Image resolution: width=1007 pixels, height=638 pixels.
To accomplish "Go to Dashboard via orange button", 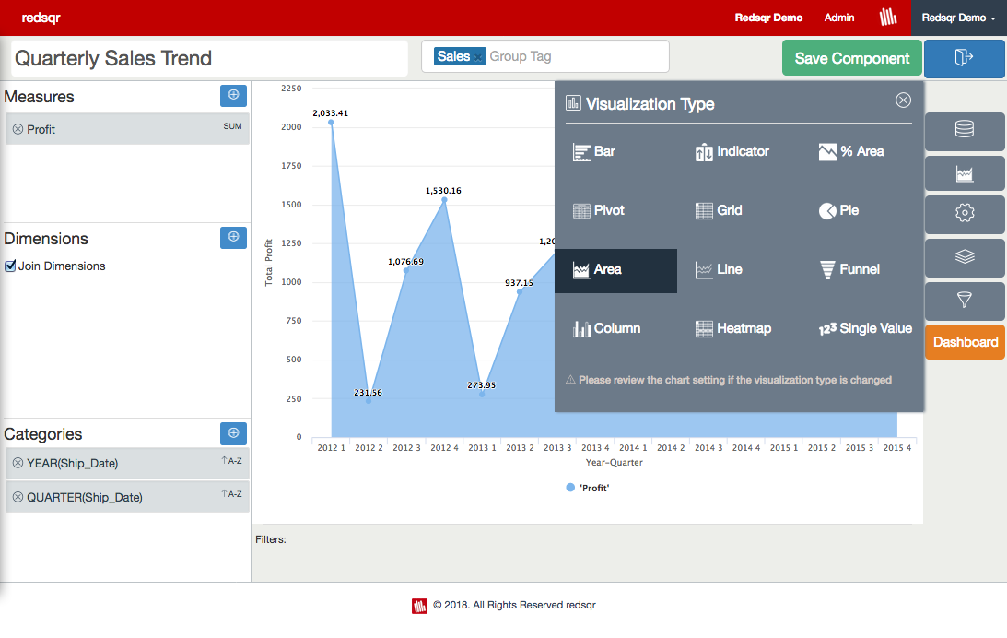I will (966, 342).
